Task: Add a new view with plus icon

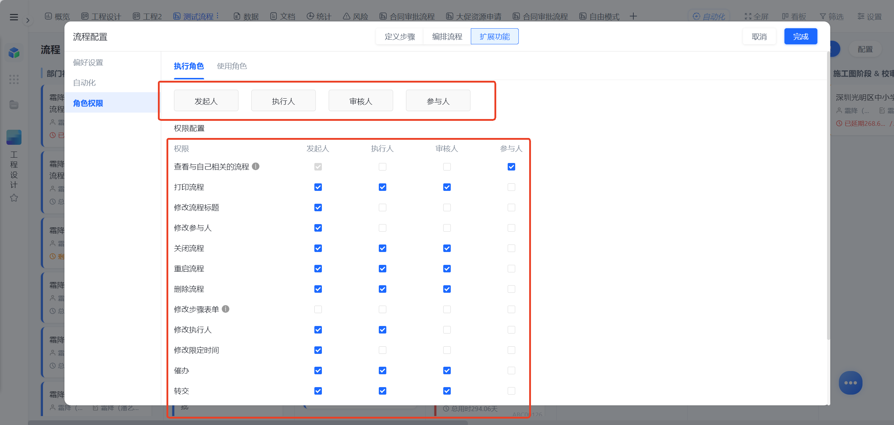Action: point(633,16)
